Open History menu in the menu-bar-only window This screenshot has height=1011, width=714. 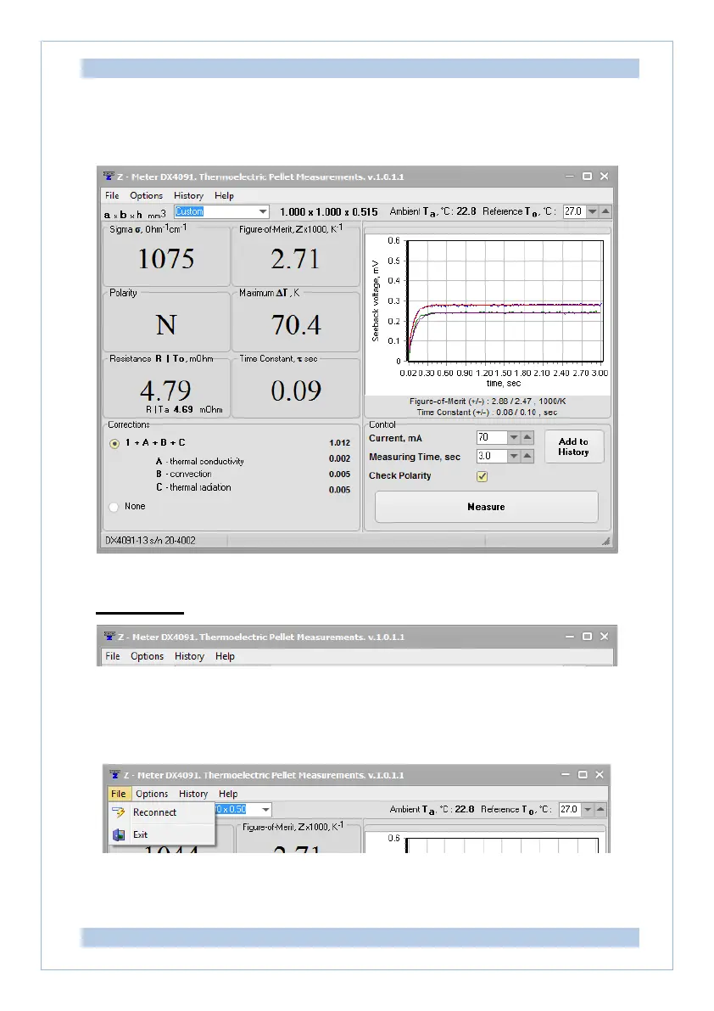pyautogui.click(x=189, y=655)
